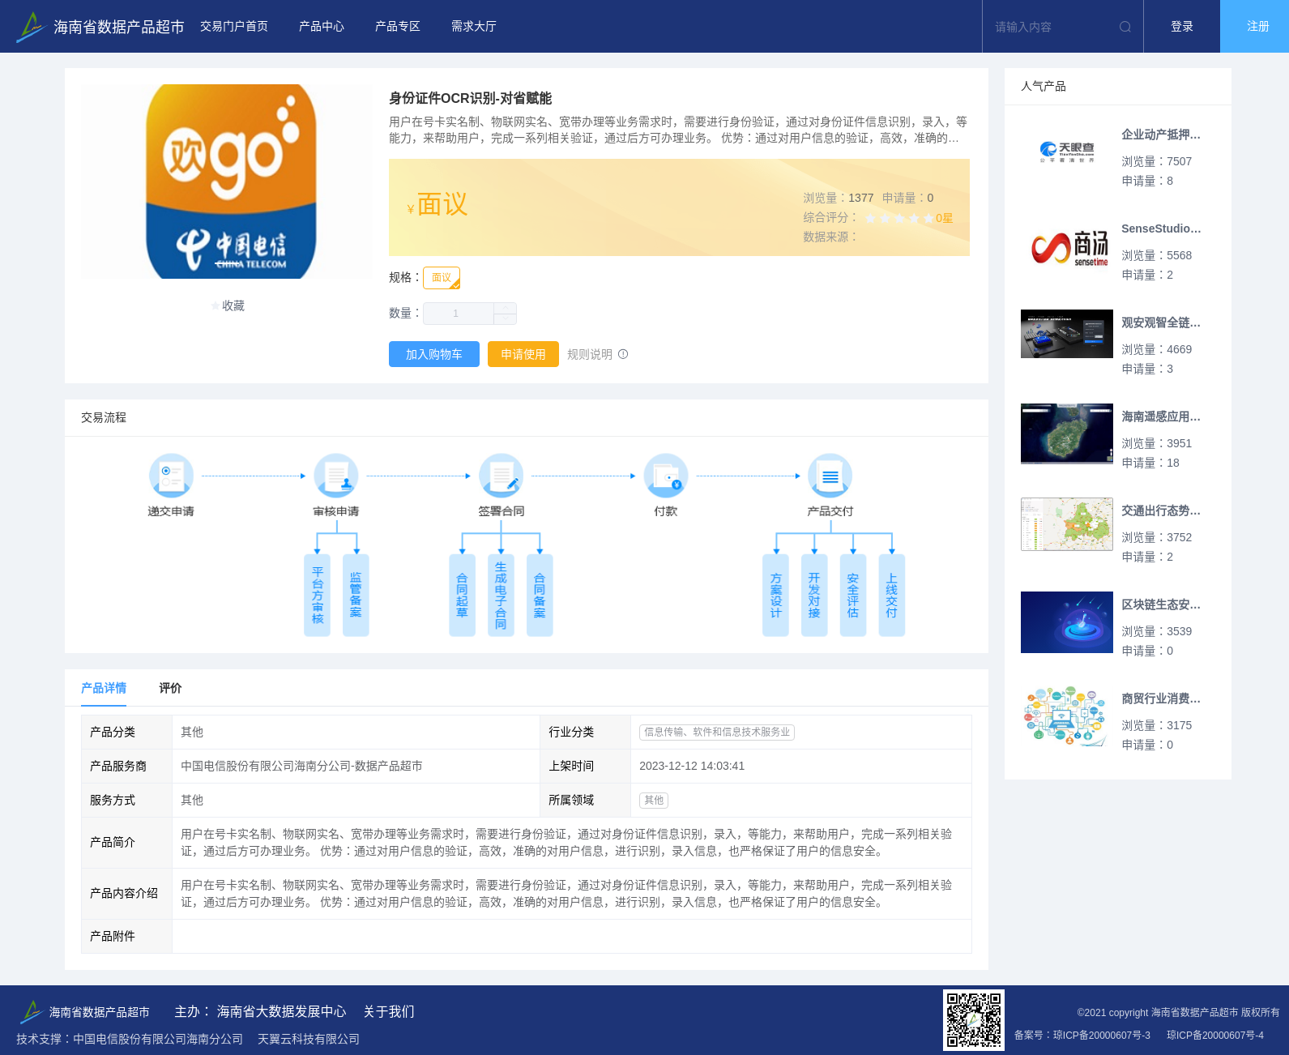This screenshot has width=1289, height=1055.
Task: Open the 海南遥感应用 product thumbnail
Action: (x=1067, y=434)
